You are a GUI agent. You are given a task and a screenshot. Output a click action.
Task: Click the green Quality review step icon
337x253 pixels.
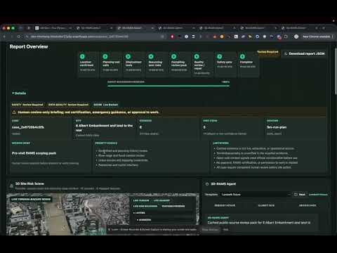coord(197,56)
